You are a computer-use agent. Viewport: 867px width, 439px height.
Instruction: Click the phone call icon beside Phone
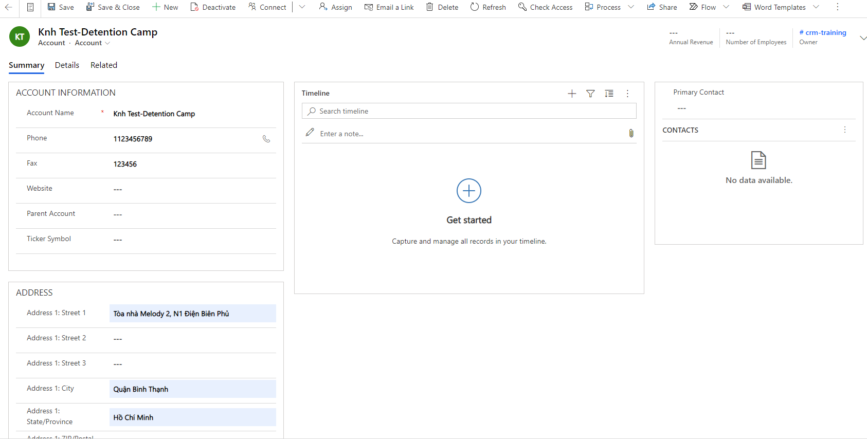pos(266,139)
